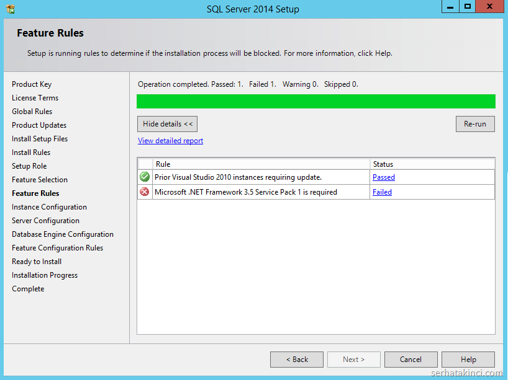Click the Next button
The image size is (508, 380).
[354, 360]
